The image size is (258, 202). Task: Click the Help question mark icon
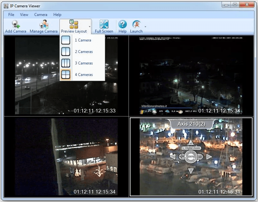point(122,25)
